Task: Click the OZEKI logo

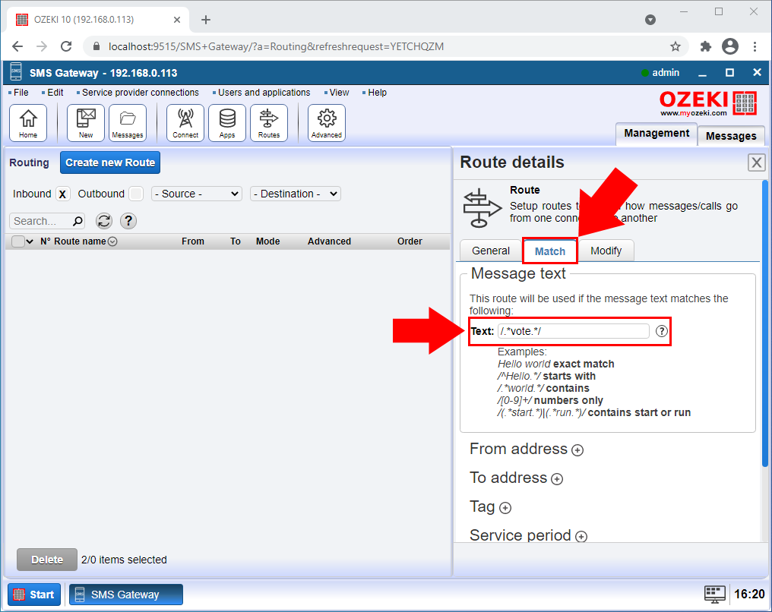Action: 708,103
